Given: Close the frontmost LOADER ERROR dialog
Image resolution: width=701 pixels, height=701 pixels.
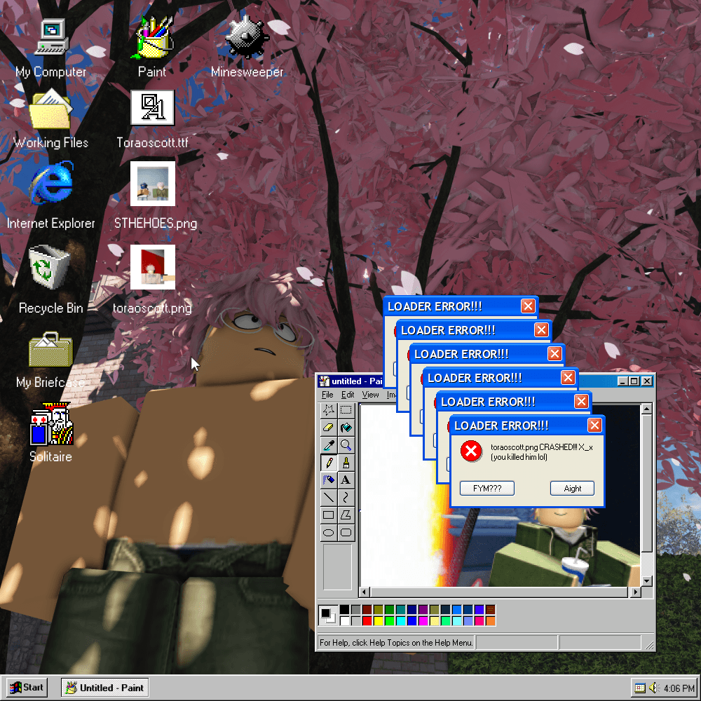Looking at the screenshot, I should (x=594, y=426).
